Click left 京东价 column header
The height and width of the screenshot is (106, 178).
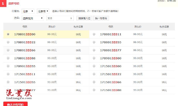tap(52, 27)
